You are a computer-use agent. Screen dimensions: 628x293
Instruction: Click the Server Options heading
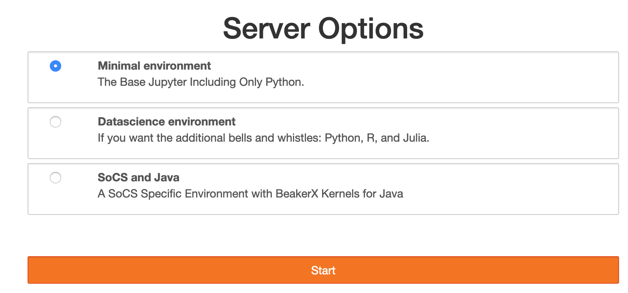323,28
